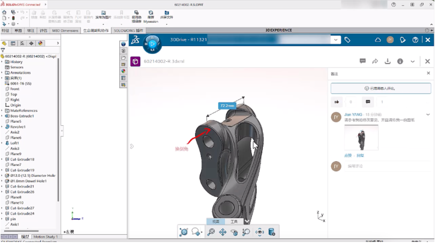Open the FeatureManager design tree tab

(4, 44)
